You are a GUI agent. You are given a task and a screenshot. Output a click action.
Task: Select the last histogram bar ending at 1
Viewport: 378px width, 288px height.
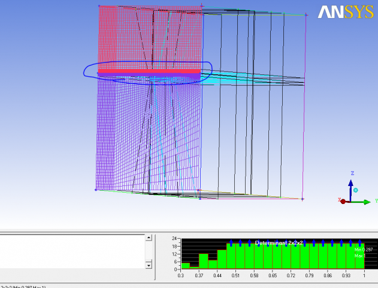[x=359, y=256]
